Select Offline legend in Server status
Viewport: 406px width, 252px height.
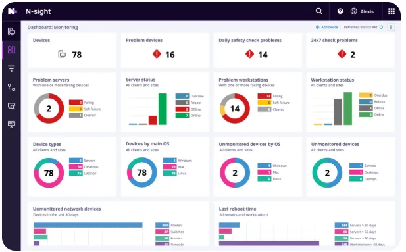point(188,109)
